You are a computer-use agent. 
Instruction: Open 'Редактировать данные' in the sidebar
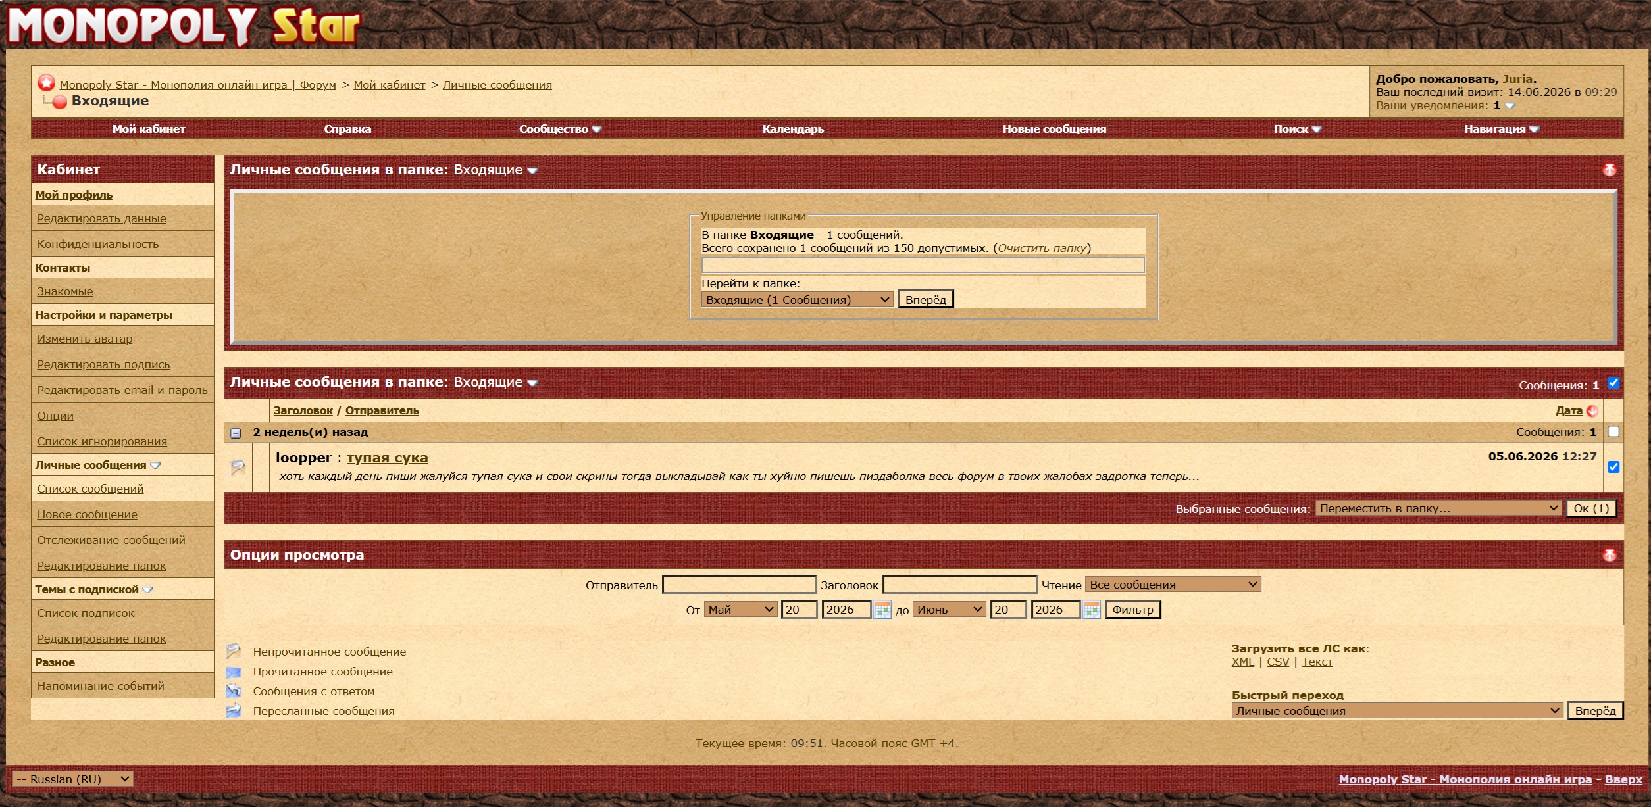click(x=101, y=218)
